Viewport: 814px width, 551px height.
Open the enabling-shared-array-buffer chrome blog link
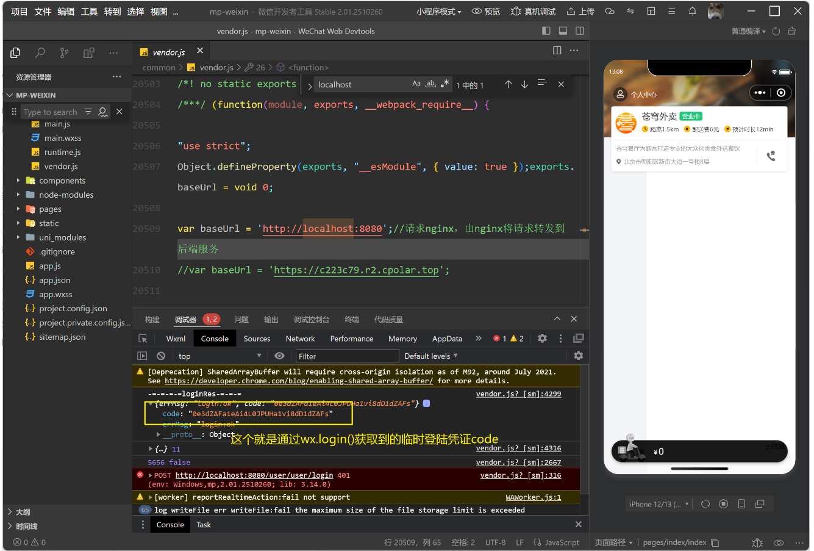coord(299,381)
